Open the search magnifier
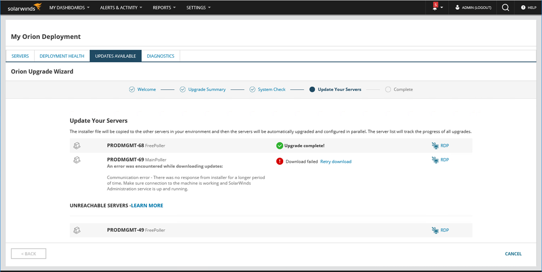 pos(505,7)
